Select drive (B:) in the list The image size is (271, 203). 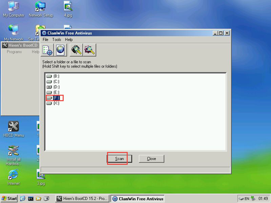click(x=53, y=76)
